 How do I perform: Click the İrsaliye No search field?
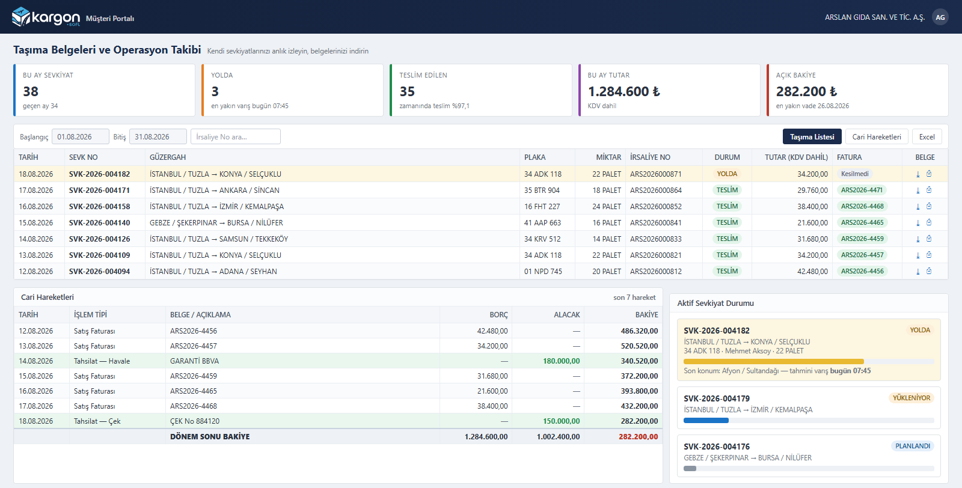236,136
